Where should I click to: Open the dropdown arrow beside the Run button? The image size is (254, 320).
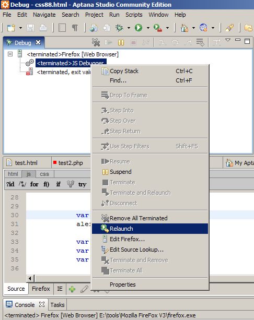pyautogui.click(x=148, y=28)
